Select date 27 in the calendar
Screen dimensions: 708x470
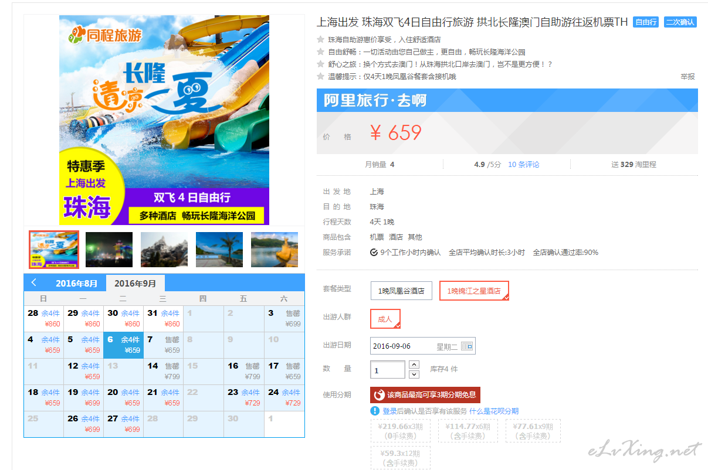coord(124,424)
